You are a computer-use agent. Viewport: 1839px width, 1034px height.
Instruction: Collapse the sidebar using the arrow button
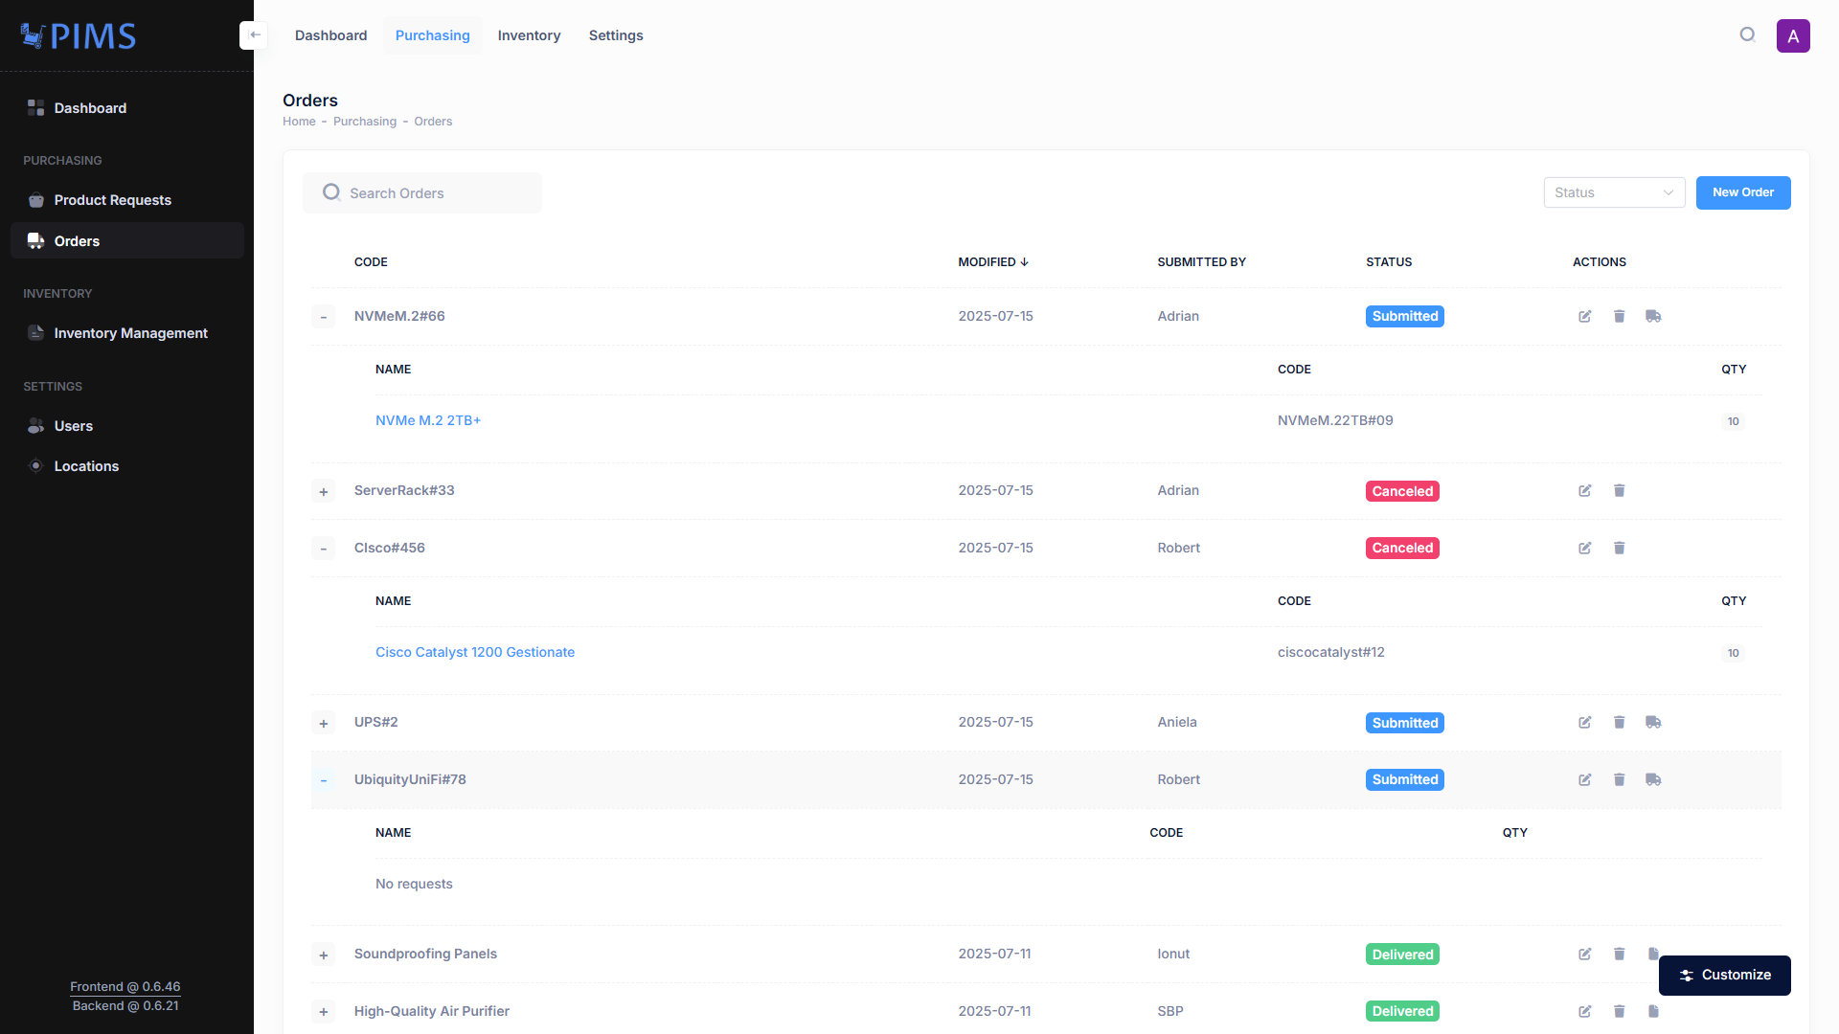[254, 35]
